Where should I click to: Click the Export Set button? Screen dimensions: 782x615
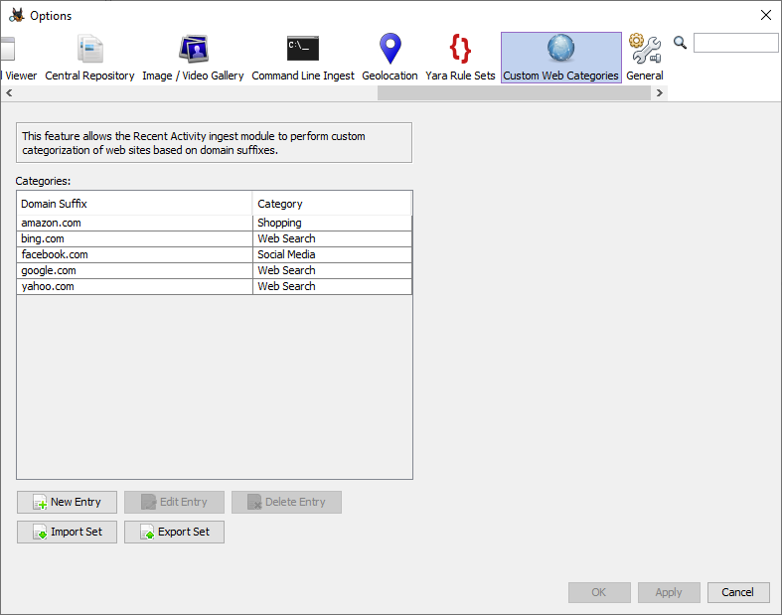click(x=174, y=532)
